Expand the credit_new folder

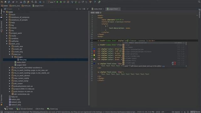(10, 46)
